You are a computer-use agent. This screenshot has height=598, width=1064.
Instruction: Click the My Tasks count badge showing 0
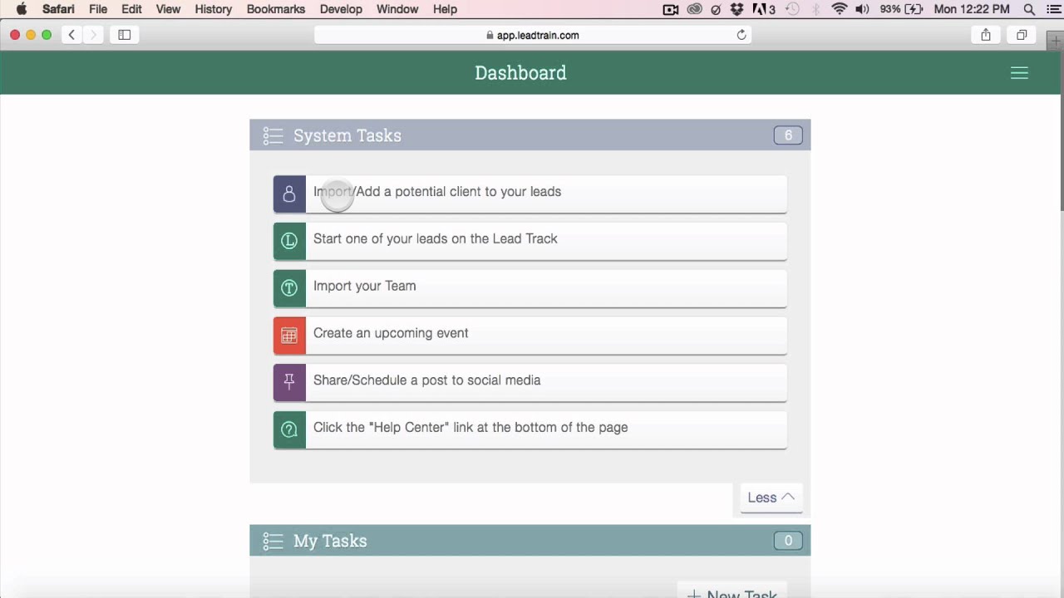[788, 541]
